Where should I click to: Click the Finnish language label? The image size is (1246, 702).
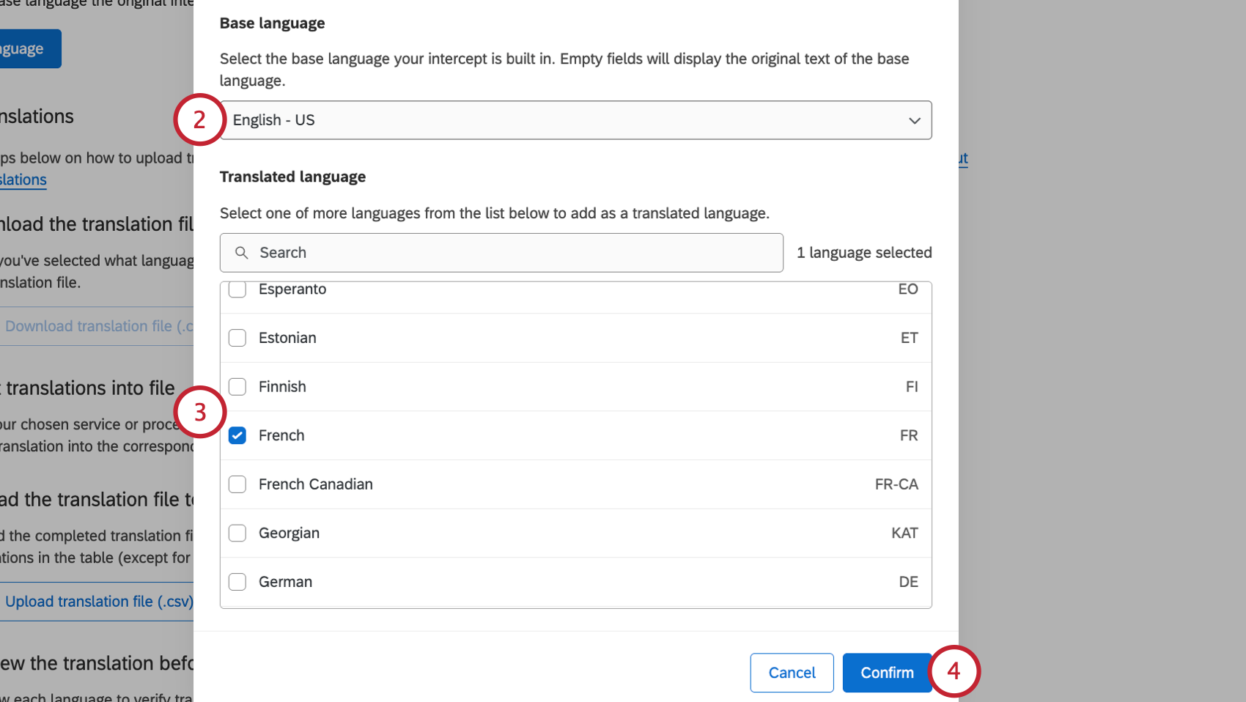pyautogui.click(x=282, y=387)
